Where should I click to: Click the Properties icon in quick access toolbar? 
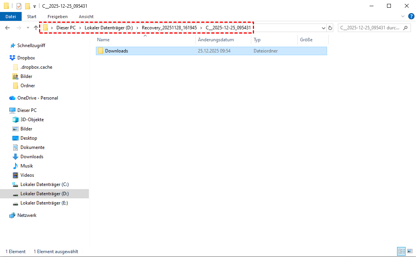point(19,6)
